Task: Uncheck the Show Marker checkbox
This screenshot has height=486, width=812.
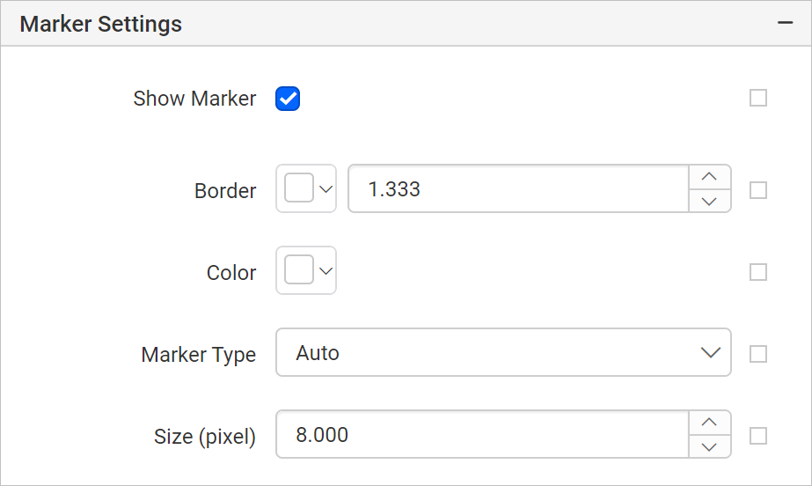Action: 288,99
